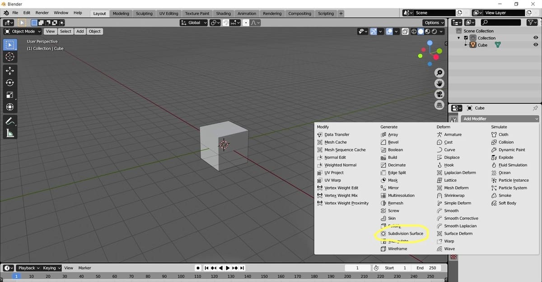Click the viewport Object button
Image resolution: width=542 pixels, height=282 pixels.
point(95,32)
